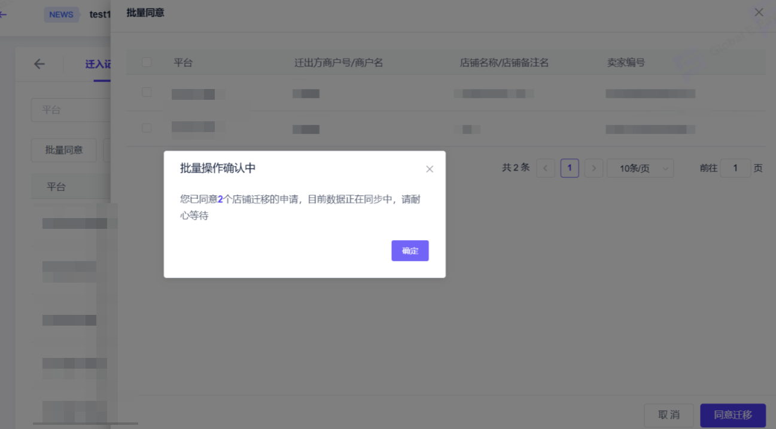Screen dimensions: 776x429
Task: Click the 确定 button in dialog
Action: [x=410, y=251]
